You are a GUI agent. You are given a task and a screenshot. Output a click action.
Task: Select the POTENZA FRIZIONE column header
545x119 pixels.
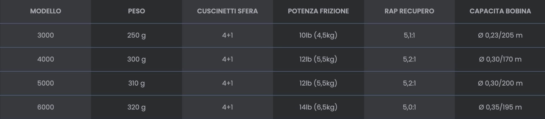click(x=318, y=11)
